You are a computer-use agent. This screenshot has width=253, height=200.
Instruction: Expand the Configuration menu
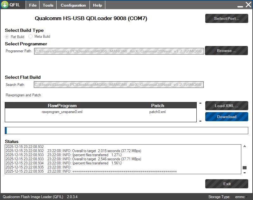[73, 5]
